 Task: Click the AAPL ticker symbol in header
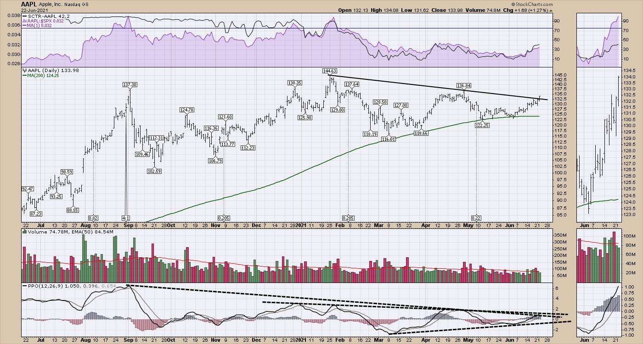[x=29, y=4]
